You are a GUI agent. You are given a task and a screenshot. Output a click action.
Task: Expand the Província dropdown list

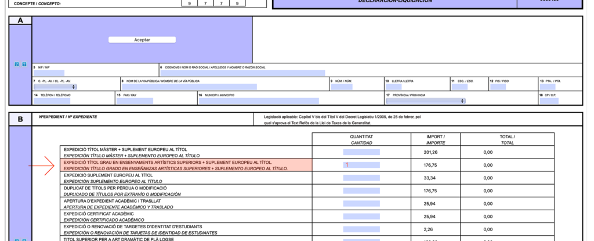[425, 100]
